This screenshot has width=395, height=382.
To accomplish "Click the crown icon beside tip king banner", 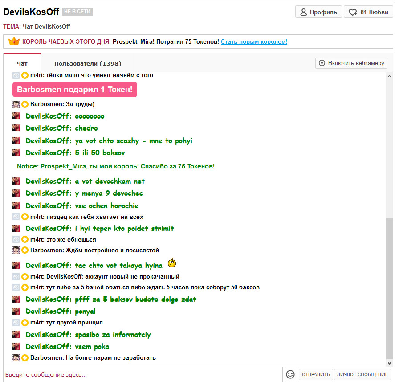I will click(x=14, y=41).
